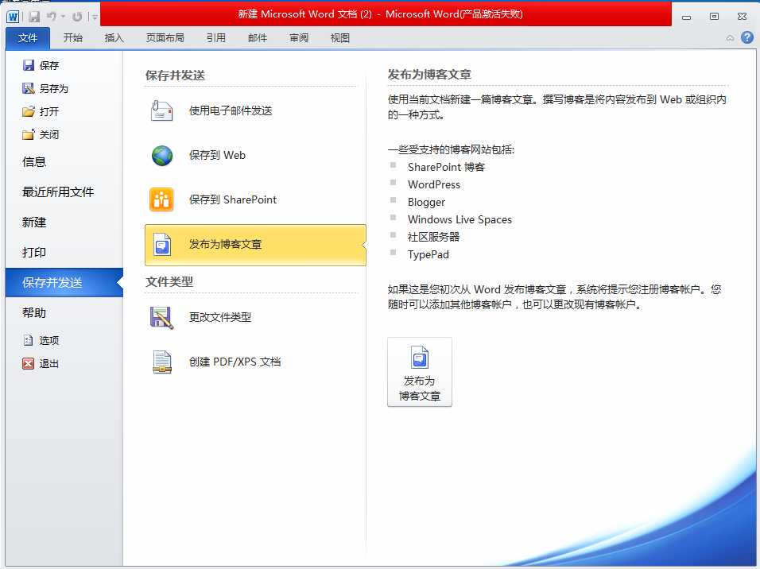Viewport: 760px width, 569px height.
Task: Click the orange SharePoint icon
Action: click(162, 200)
